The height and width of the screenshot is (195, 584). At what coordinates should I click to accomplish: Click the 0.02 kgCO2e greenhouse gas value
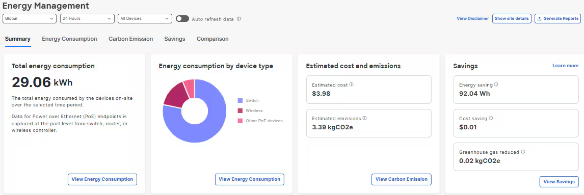tap(480, 161)
